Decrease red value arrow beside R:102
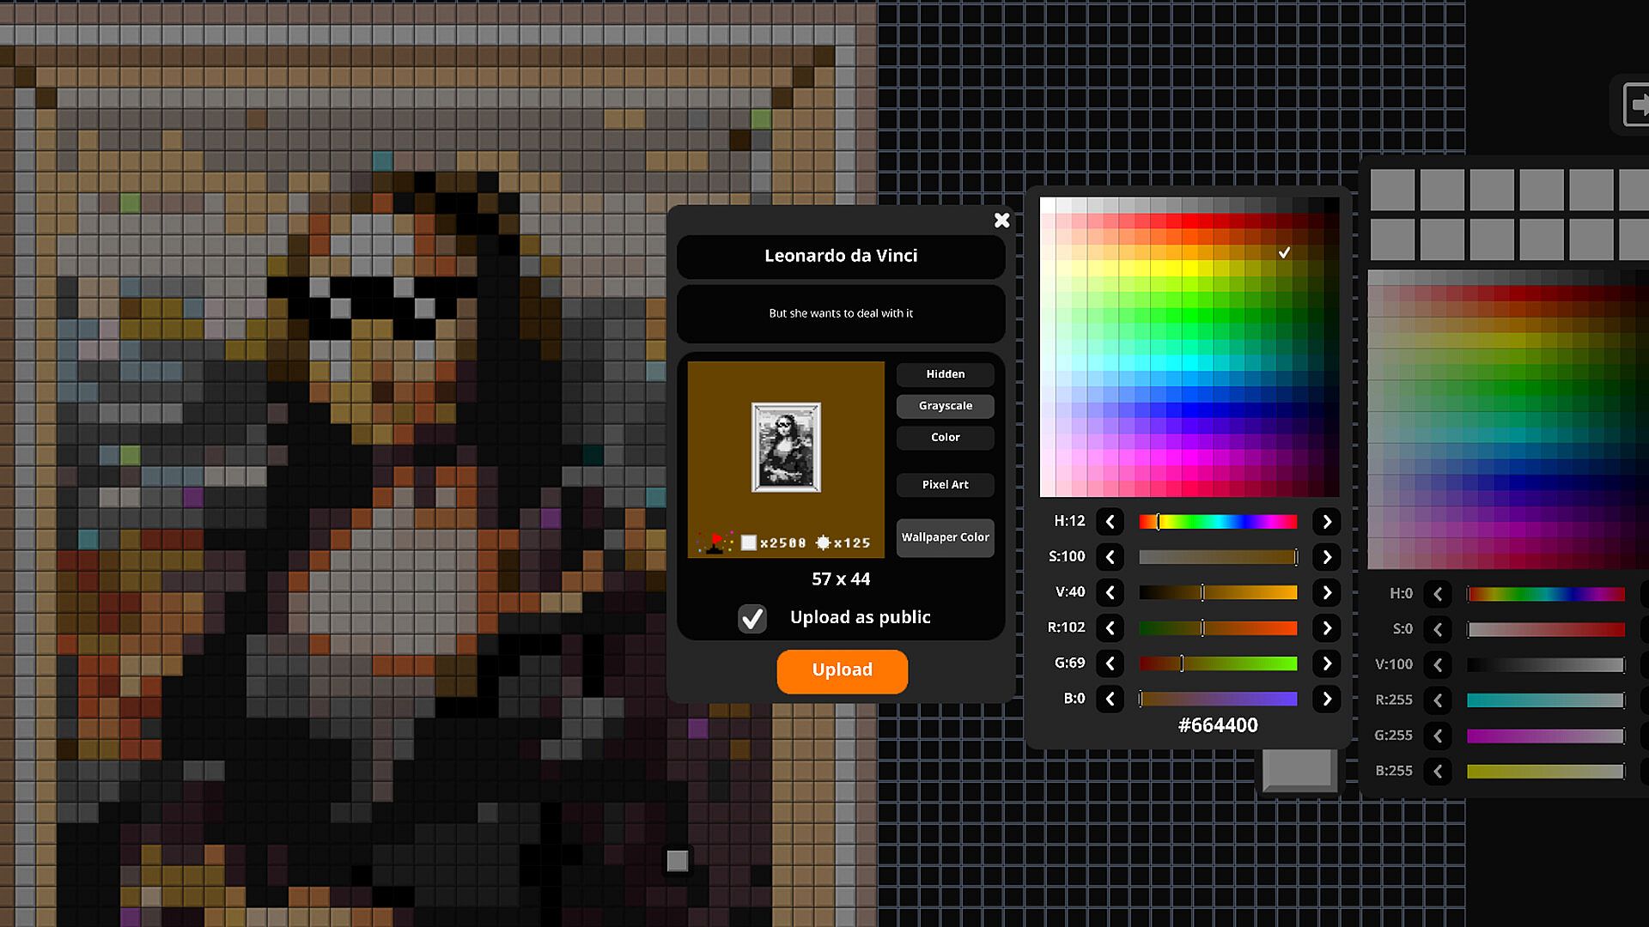Screen dimensions: 1649x927 pyautogui.click(x=1110, y=628)
